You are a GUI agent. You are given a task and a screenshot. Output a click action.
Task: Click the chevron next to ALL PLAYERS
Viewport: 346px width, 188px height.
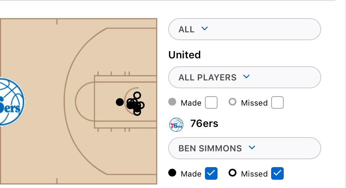[x=246, y=76]
